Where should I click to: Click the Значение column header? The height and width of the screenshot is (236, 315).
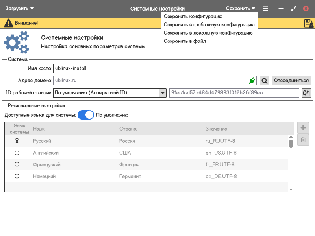(x=216, y=129)
